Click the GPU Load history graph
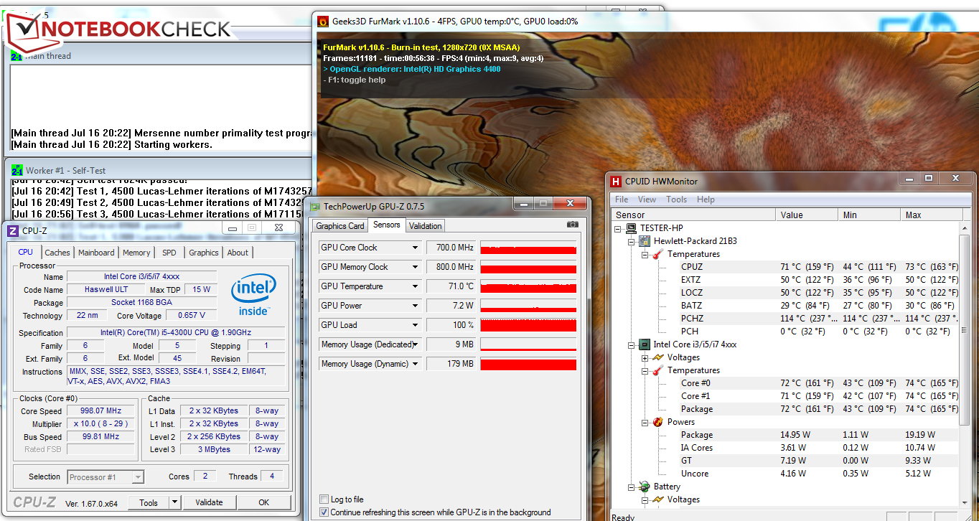The width and height of the screenshot is (979, 521). 528,325
